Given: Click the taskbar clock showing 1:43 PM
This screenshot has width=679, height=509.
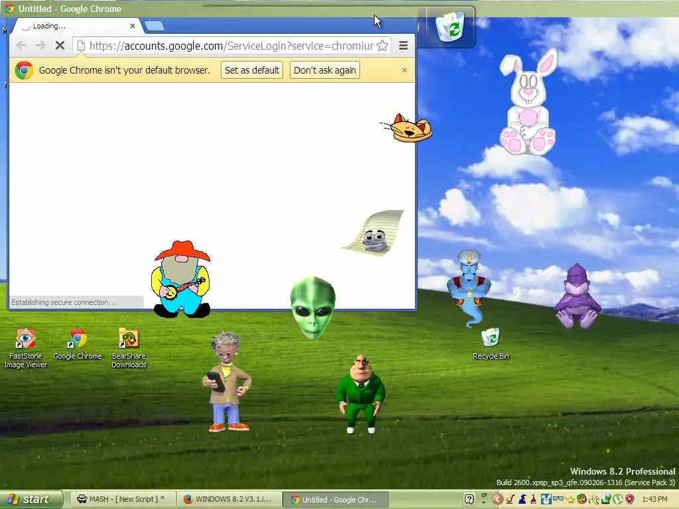Looking at the screenshot, I should pyautogui.click(x=654, y=499).
